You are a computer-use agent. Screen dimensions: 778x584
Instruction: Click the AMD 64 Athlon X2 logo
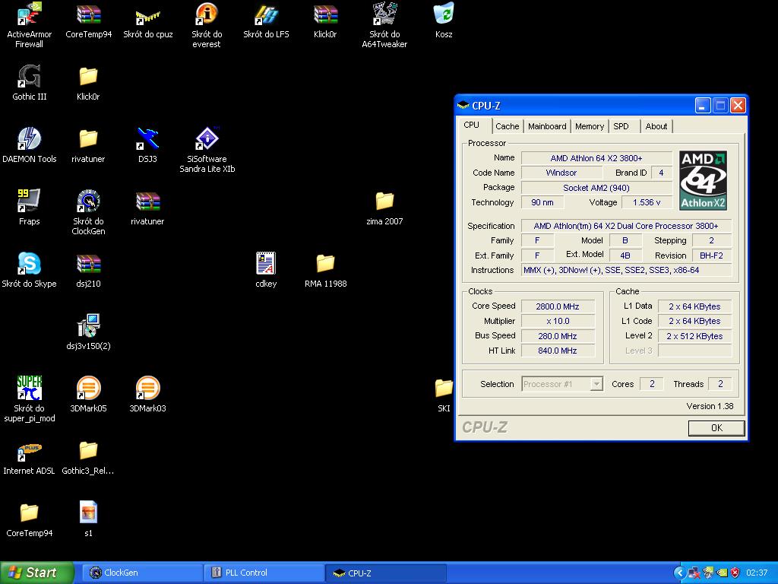coord(703,180)
